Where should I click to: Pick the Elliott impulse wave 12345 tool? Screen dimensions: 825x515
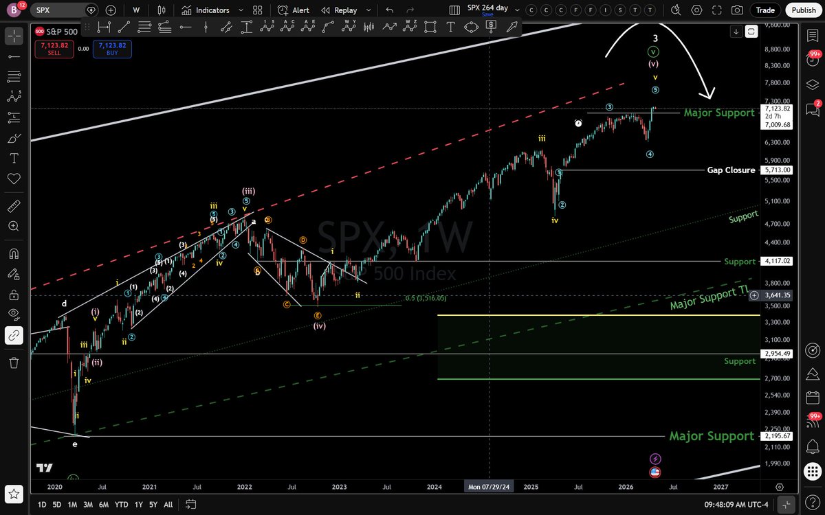[x=267, y=27]
